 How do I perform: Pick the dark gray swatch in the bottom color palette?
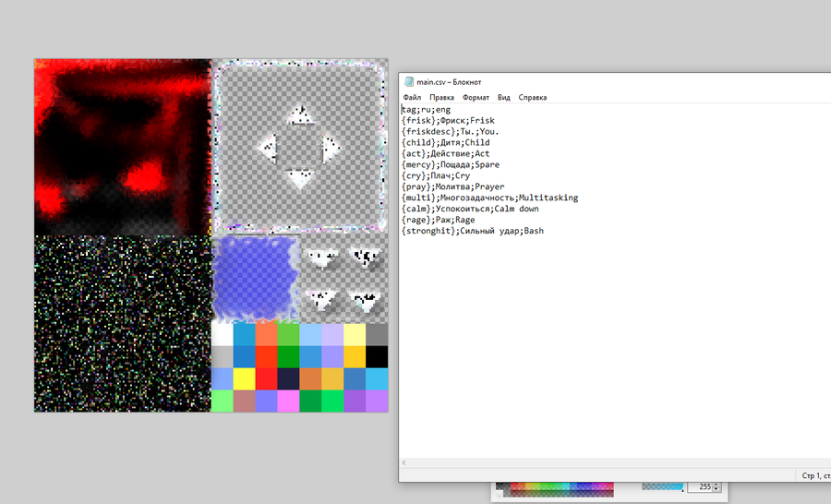pyautogui.click(x=500, y=486)
